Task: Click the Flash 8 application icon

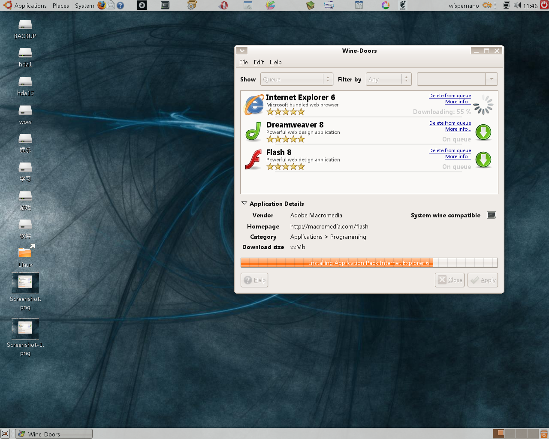Action: click(x=253, y=159)
